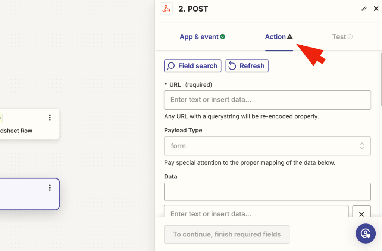Click the finish required fields continue button
The height and width of the screenshot is (251, 382).
[227, 234]
